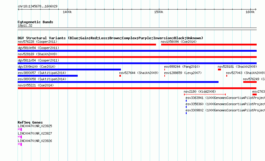Click the nsv528169 (Shaikh2009) label
The height and width of the screenshot is (161, 265).
click(x=38, y=54)
